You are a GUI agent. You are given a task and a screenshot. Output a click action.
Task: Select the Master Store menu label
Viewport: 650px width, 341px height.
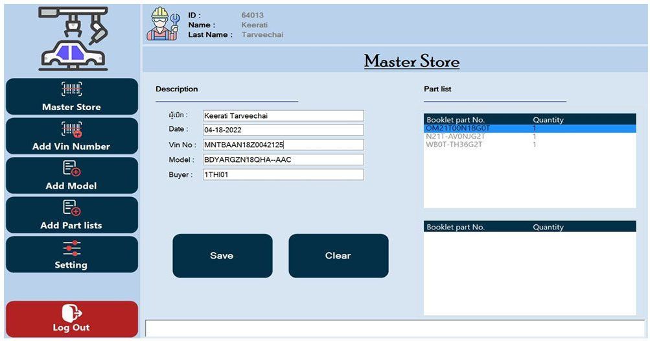(71, 107)
